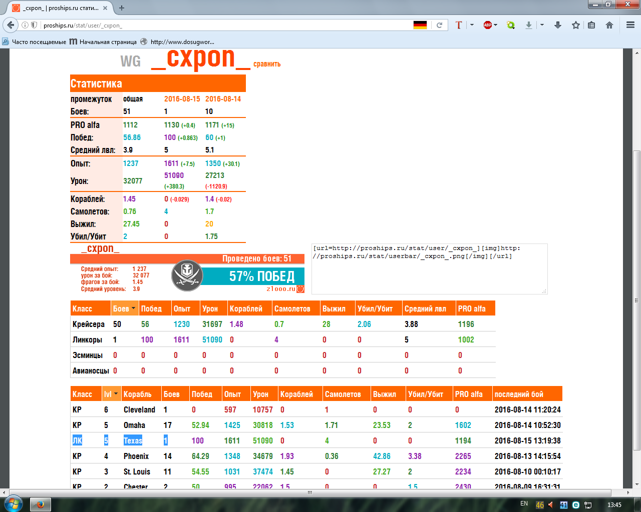Click Авианосцы row in class table
The width and height of the screenshot is (641, 512).
point(283,370)
